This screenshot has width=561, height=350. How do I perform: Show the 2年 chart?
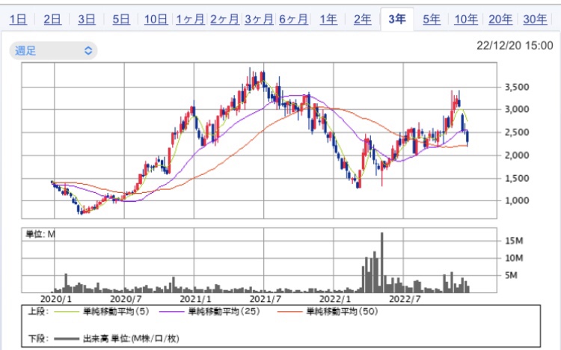click(x=363, y=19)
